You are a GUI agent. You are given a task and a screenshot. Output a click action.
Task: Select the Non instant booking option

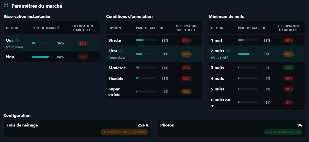(x=10, y=57)
